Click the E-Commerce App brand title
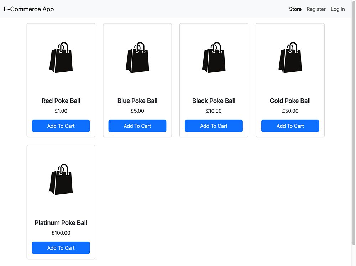The height and width of the screenshot is (266, 356). pyautogui.click(x=29, y=9)
